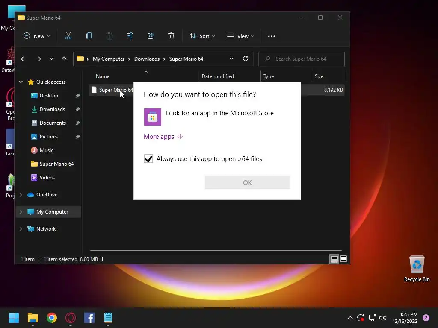Go forward with the right arrow
The width and height of the screenshot is (438, 328).
(38, 59)
